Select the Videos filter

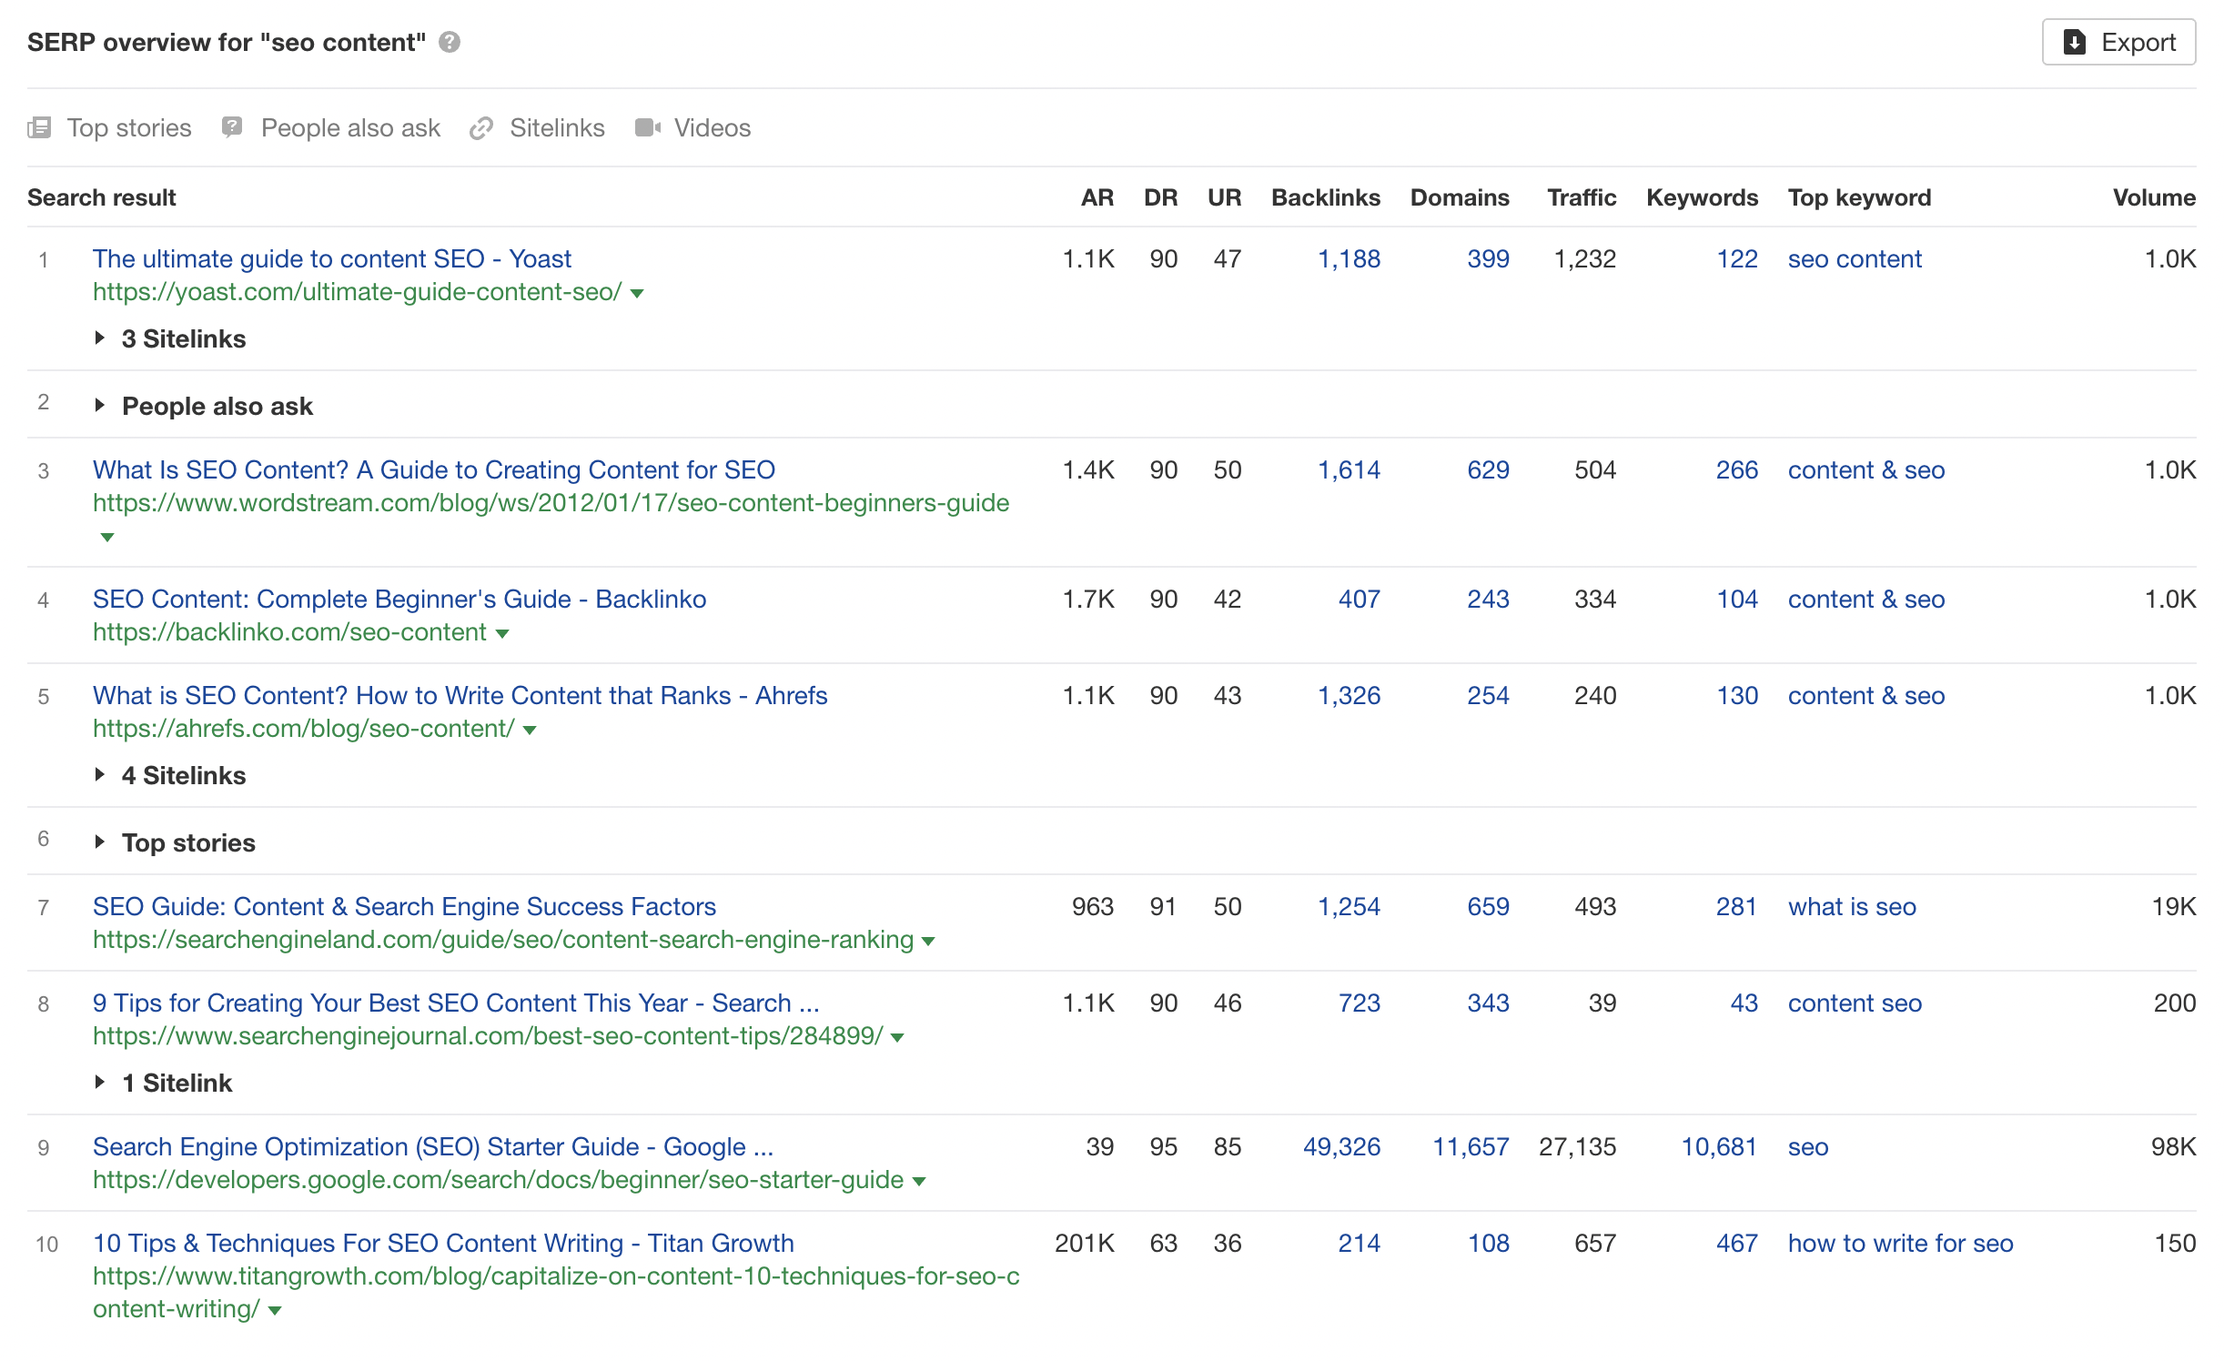coord(693,127)
